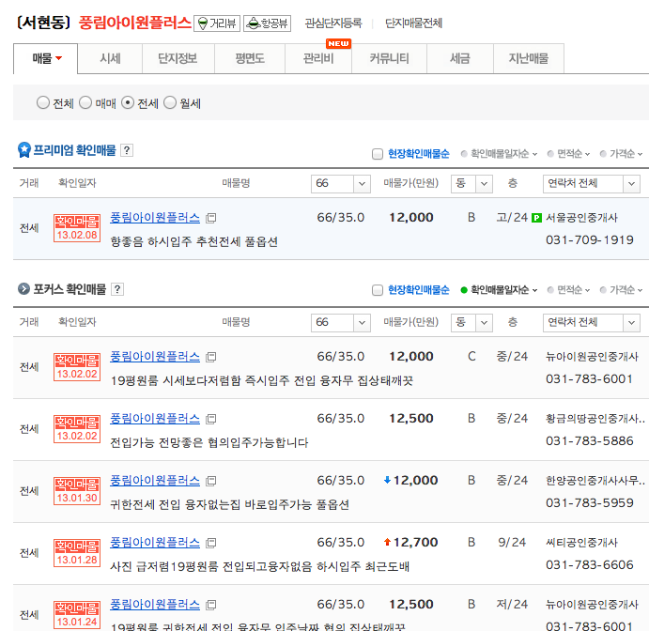Open the 66 area dropdown in premium table
Image resolution: width=649 pixels, height=631 pixels.
[x=341, y=184]
